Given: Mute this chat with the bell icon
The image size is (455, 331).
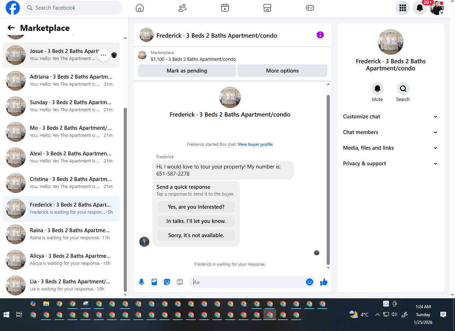Looking at the screenshot, I should 378,89.
